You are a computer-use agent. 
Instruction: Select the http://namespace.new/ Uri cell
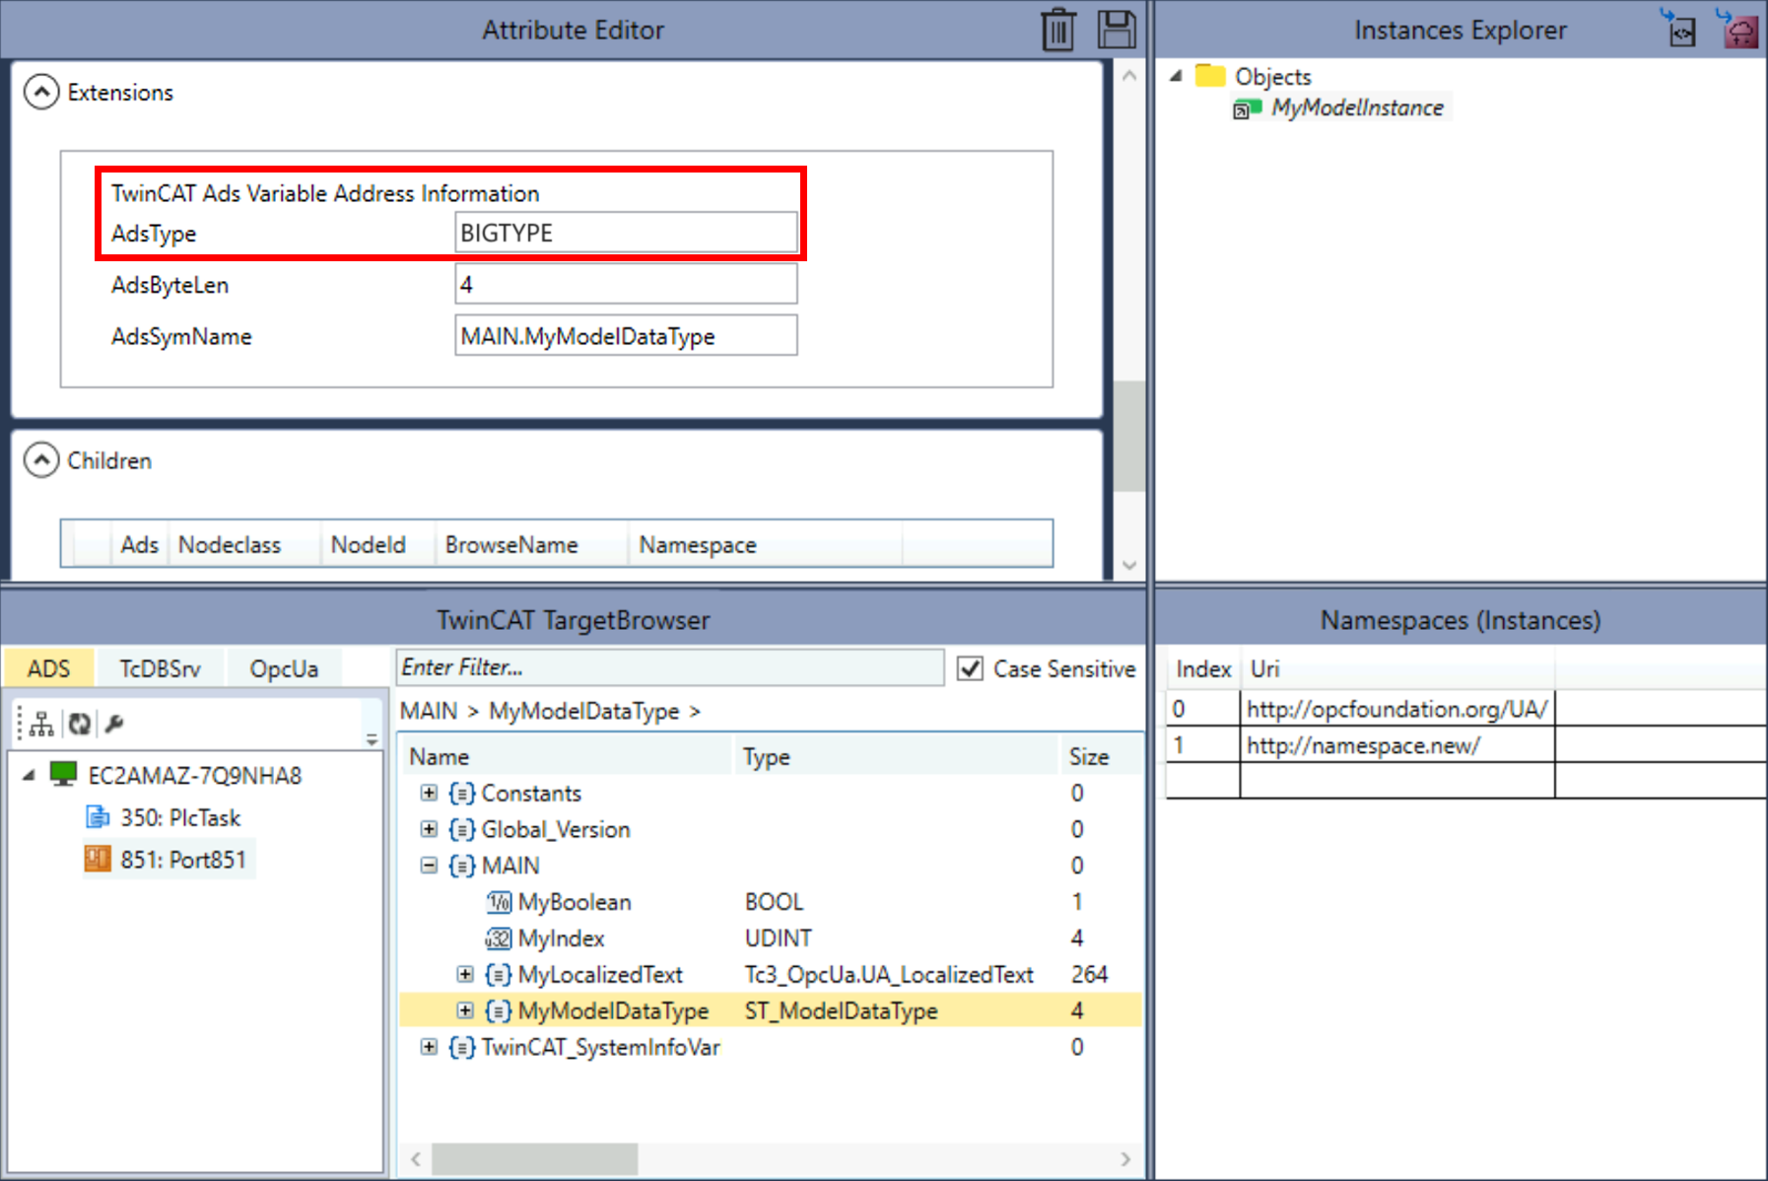point(1396,745)
